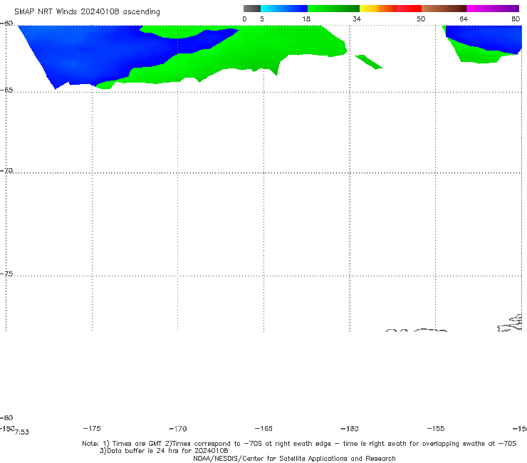Click the red segment of the color bar
This screenshot has height=463, width=527.
409,9
